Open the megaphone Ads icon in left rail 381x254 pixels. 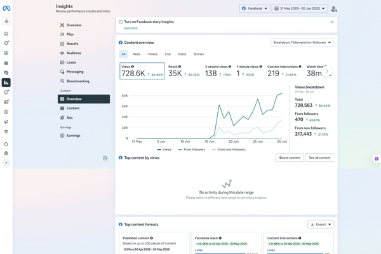[6, 122]
